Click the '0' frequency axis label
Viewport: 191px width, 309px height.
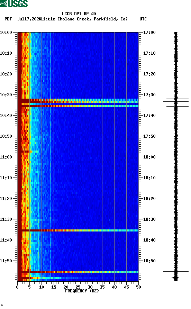point(17,287)
